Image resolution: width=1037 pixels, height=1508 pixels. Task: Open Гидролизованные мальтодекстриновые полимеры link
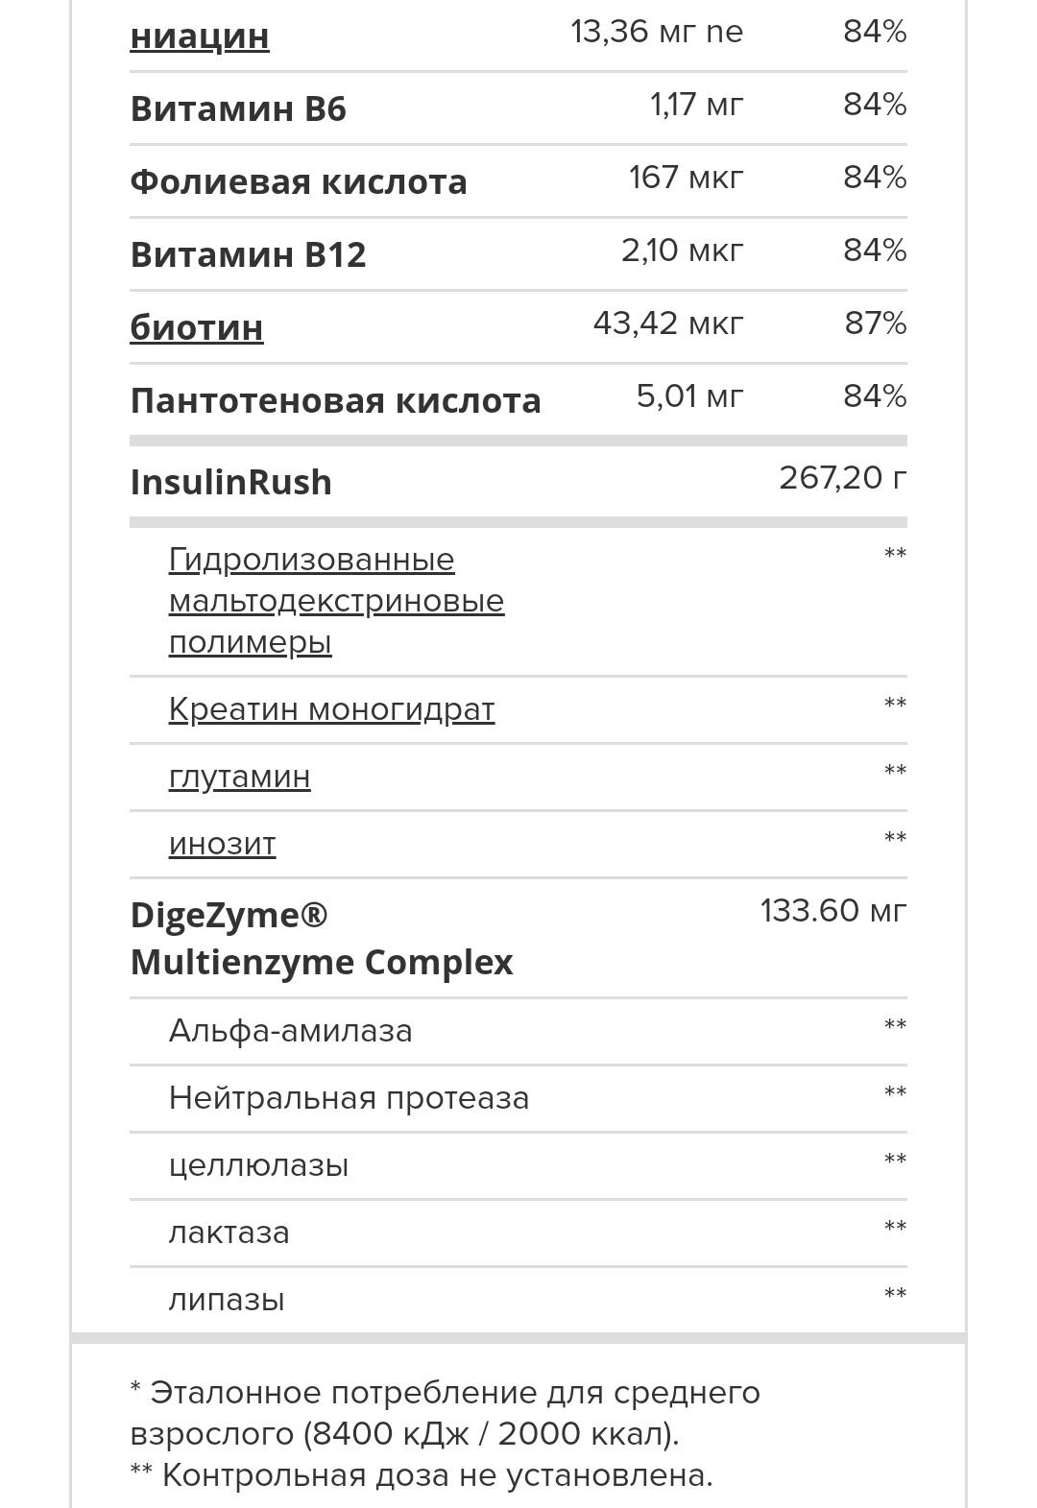pos(336,601)
